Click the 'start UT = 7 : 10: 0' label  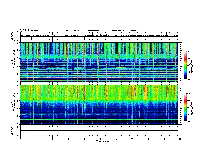pos(124,31)
